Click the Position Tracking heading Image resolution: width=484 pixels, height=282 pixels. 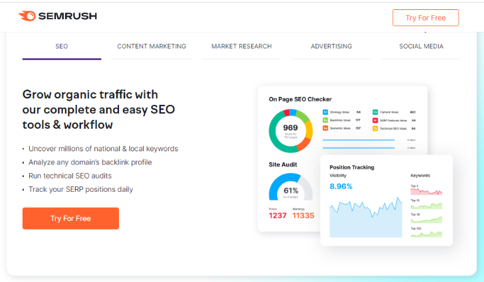point(352,167)
